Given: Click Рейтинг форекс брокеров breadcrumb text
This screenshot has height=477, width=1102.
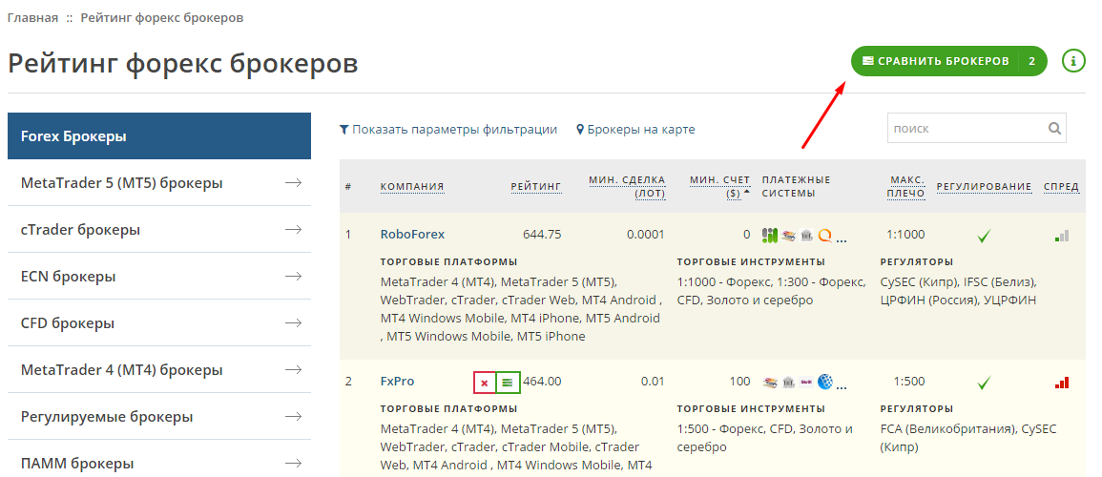Looking at the screenshot, I should tap(162, 17).
